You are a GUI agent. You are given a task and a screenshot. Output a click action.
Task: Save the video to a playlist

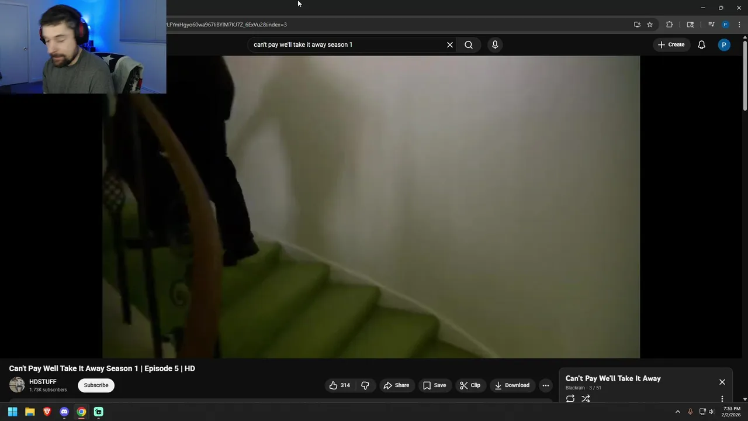click(434, 385)
